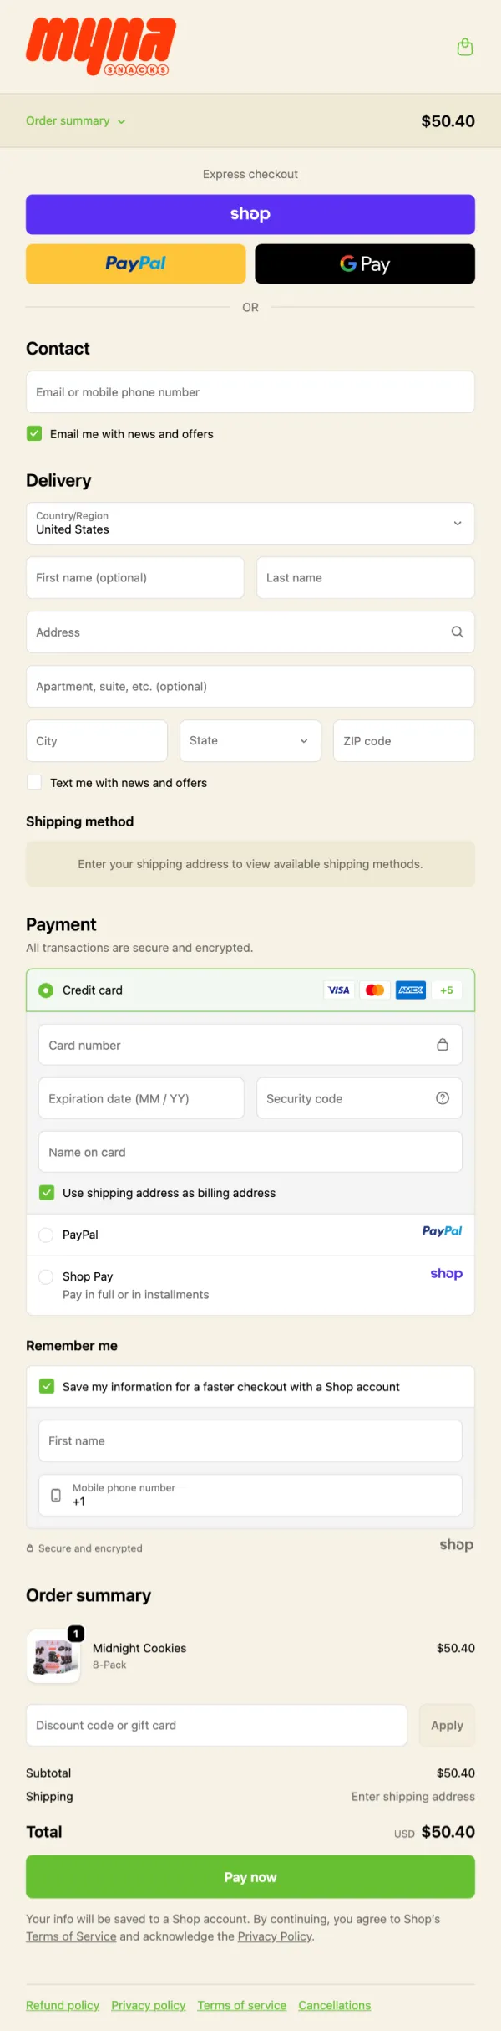
Task: Expand the Order summary toggle at top
Action: (75, 121)
